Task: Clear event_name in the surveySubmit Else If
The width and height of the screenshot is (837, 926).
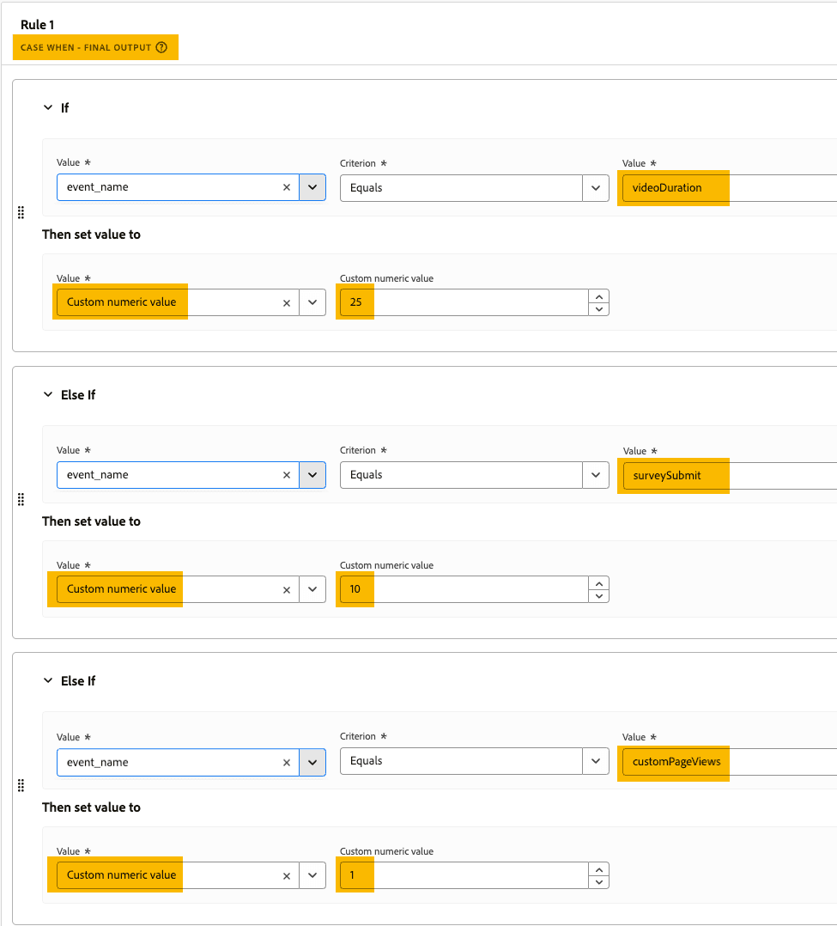Action: click(286, 474)
